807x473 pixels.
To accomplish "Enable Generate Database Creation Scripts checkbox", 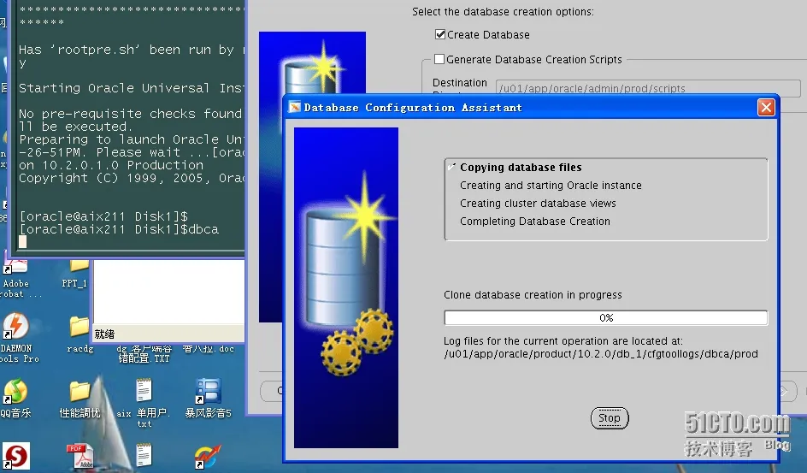I will 439,59.
